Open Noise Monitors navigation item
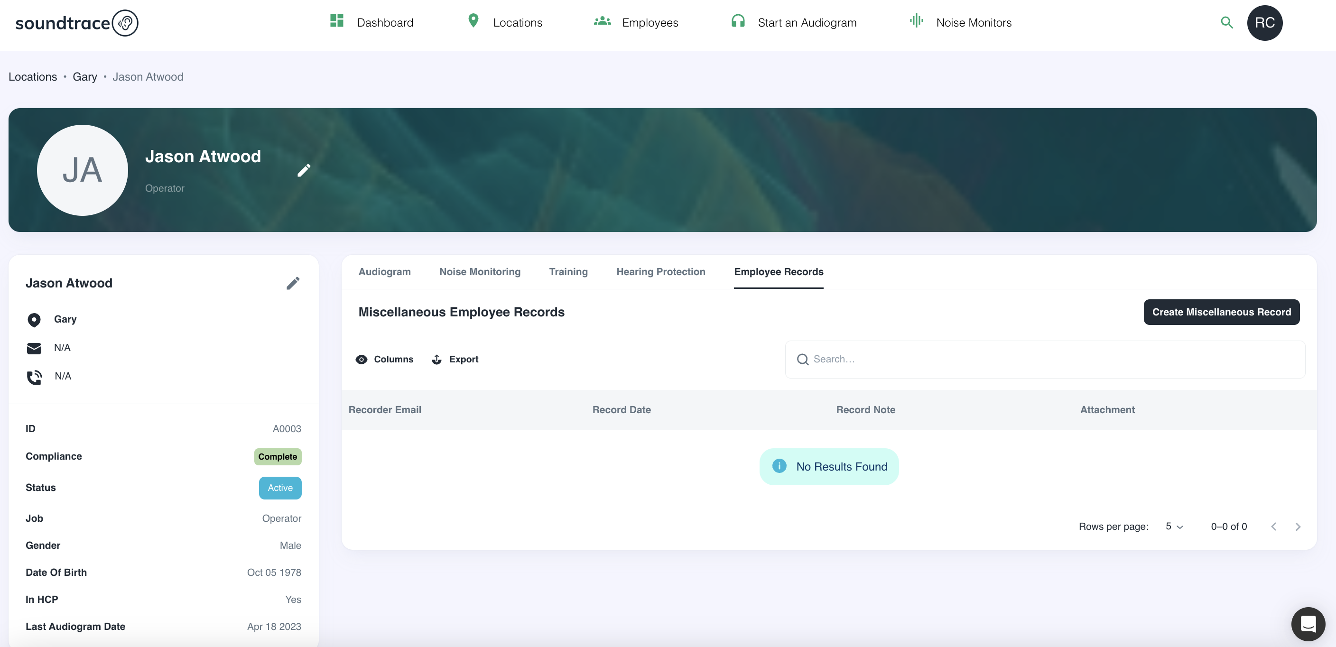 [x=961, y=23]
